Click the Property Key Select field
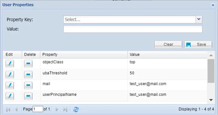The image size is (218, 115). click(129, 19)
